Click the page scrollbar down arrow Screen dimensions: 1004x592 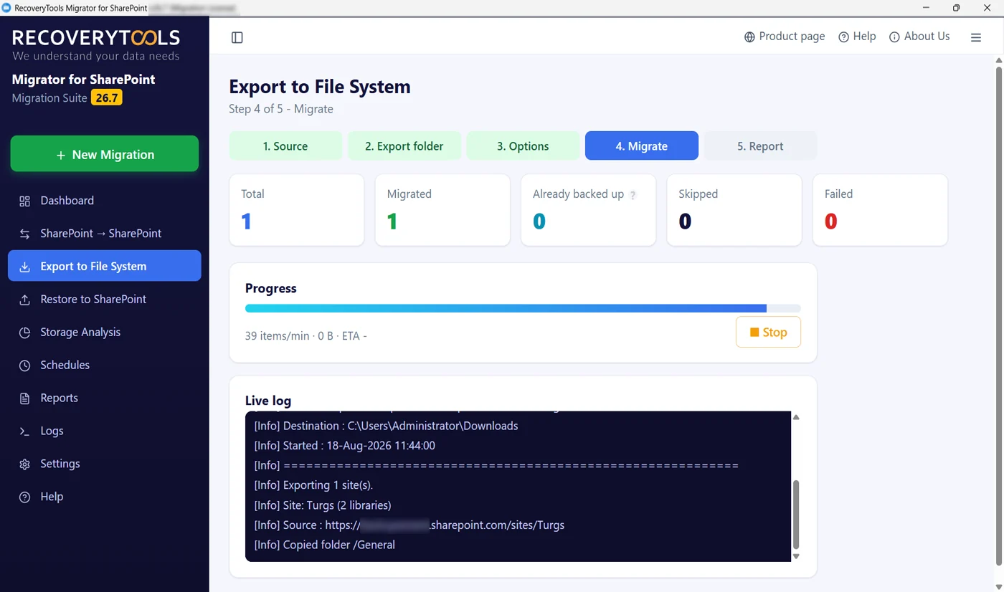click(999, 586)
